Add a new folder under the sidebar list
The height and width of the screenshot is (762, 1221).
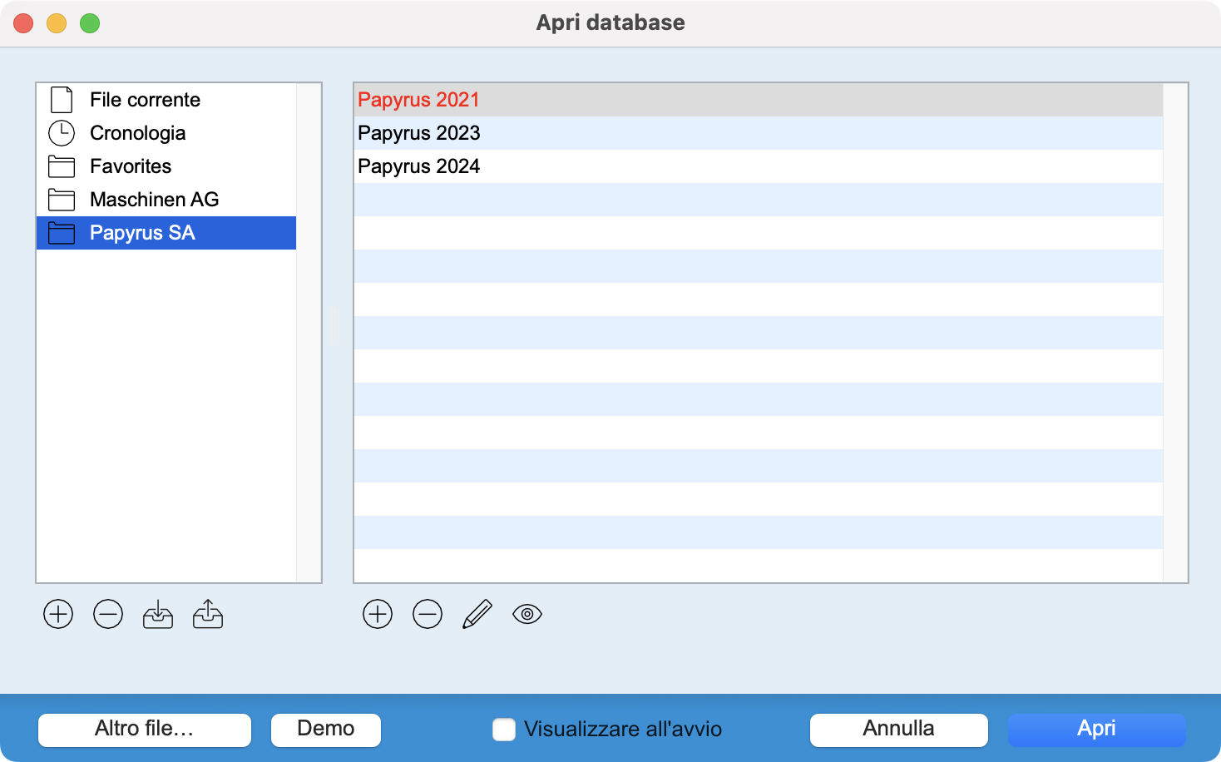[58, 614]
